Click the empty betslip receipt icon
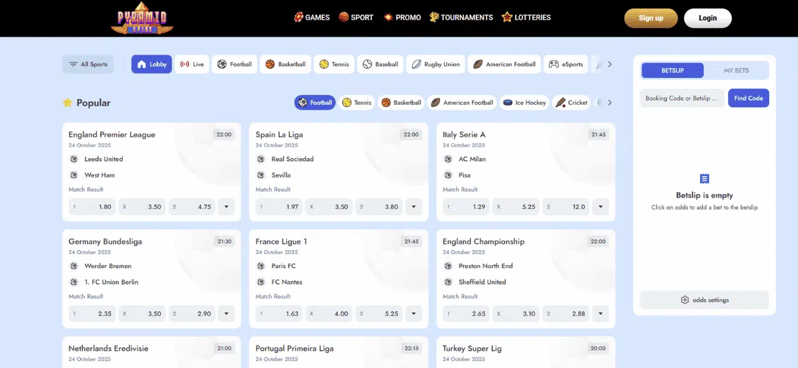798x368 pixels. pos(705,178)
